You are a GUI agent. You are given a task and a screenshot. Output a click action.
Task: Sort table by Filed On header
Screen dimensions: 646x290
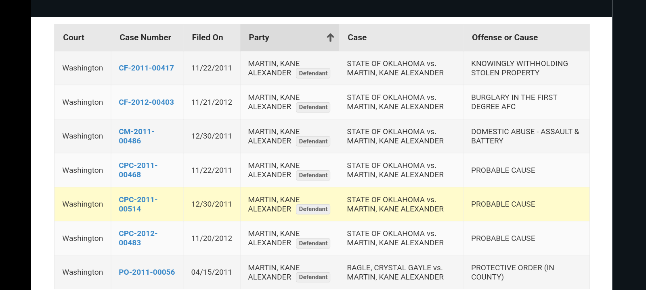[208, 37]
